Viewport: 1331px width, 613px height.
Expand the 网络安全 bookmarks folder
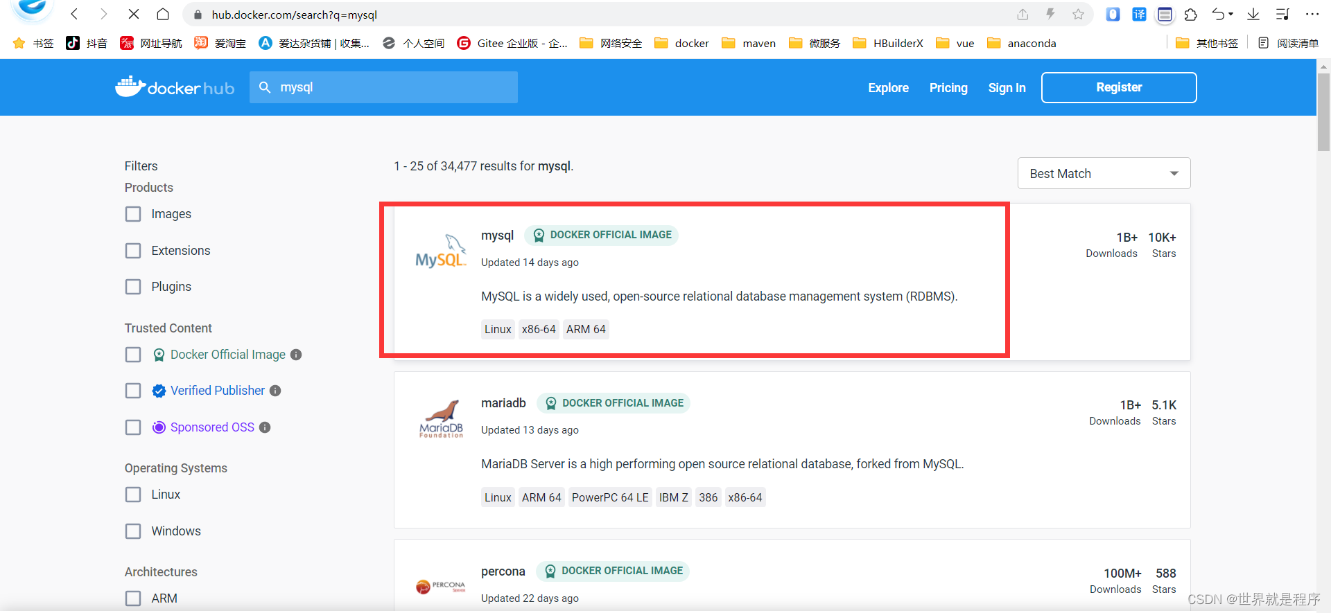(611, 43)
